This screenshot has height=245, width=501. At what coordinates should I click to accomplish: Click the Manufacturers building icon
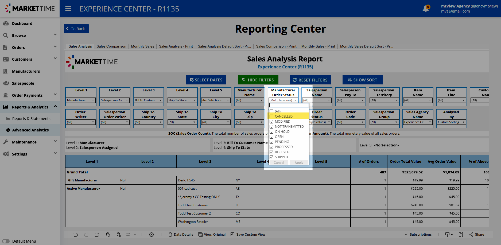5,71
